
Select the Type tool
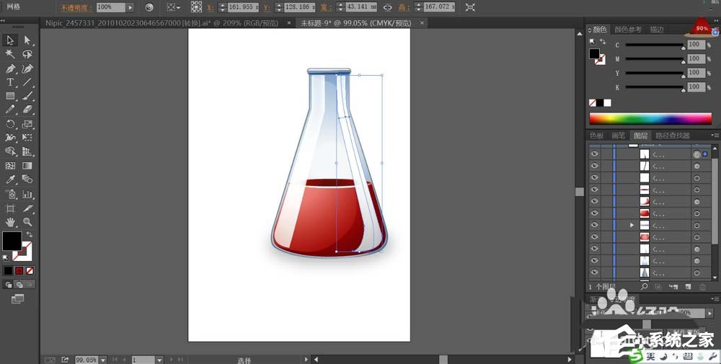pyautogui.click(x=10, y=82)
